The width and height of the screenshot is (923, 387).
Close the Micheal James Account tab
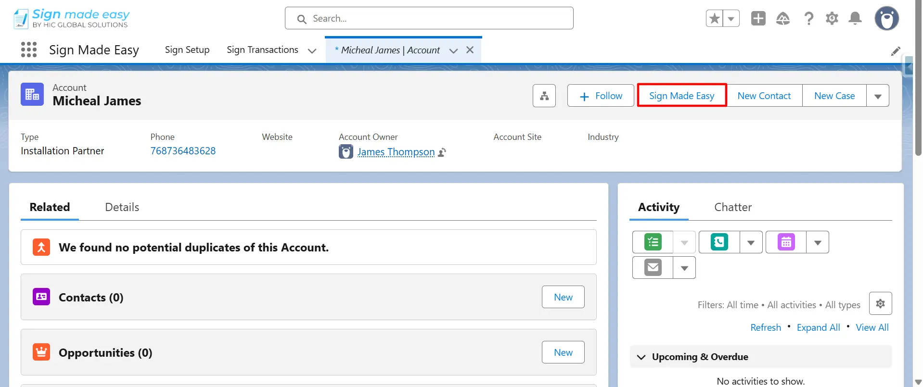pyautogui.click(x=470, y=50)
